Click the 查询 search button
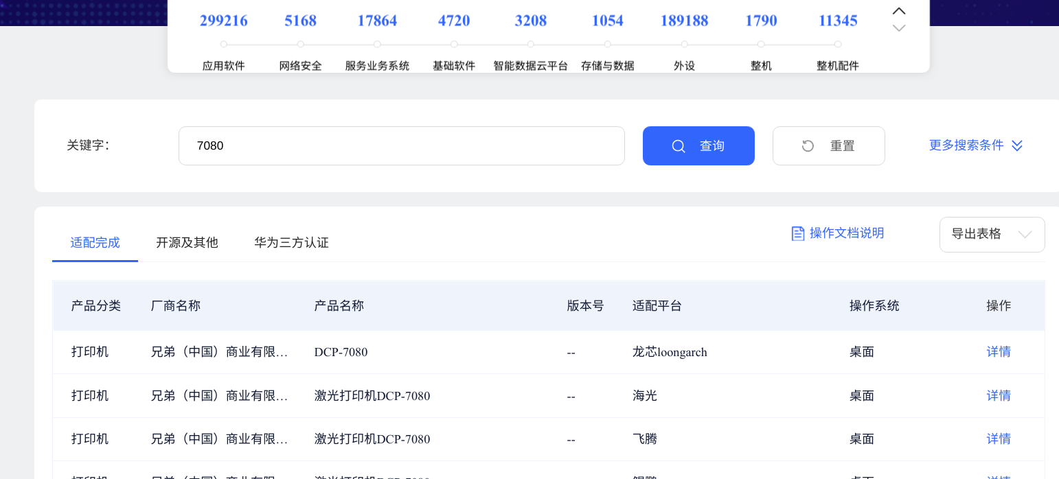The height and width of the screenshot is (479, 1059). (698, 145)
